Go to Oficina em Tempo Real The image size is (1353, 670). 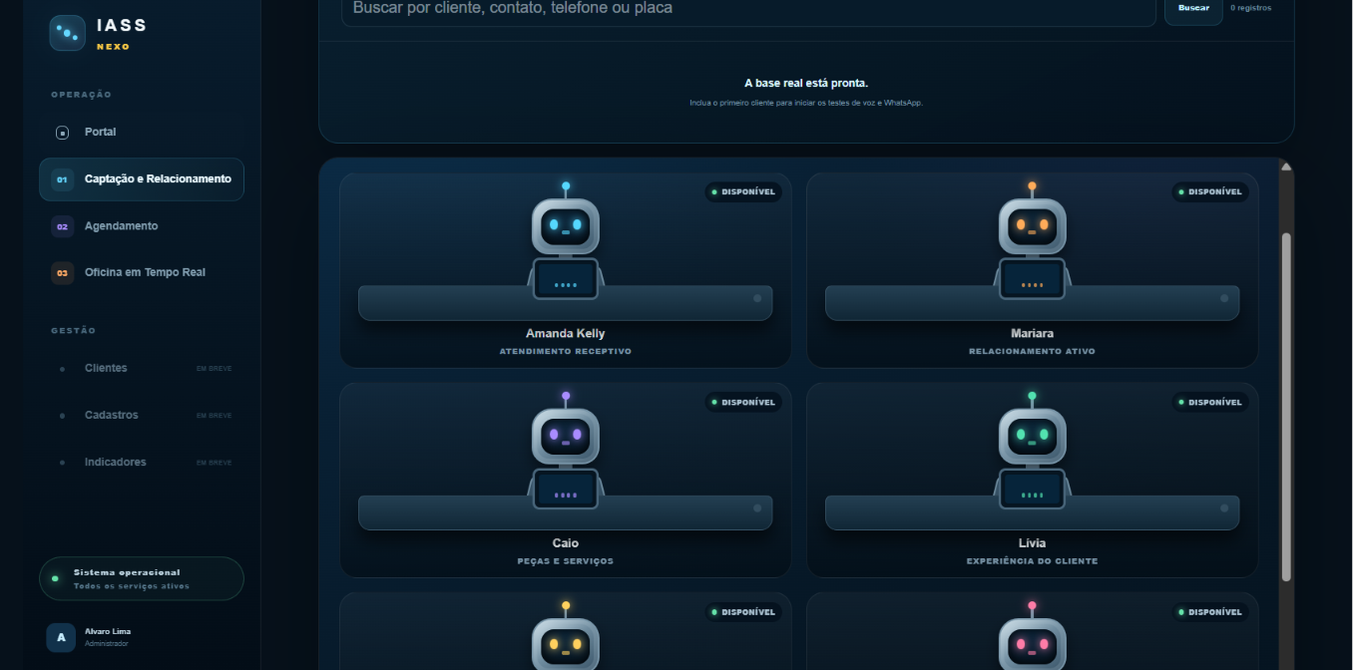142,272
